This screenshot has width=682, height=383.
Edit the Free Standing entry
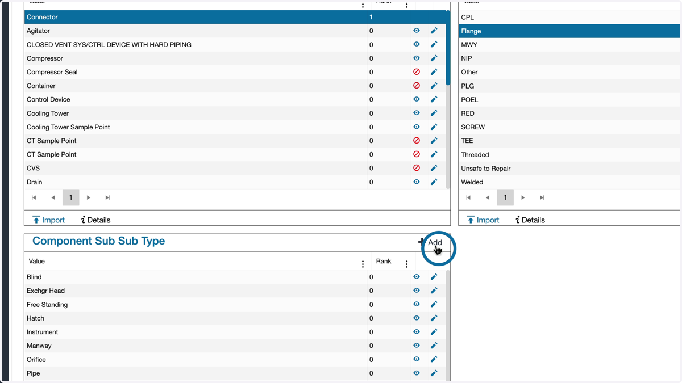(x=434, y=305)
